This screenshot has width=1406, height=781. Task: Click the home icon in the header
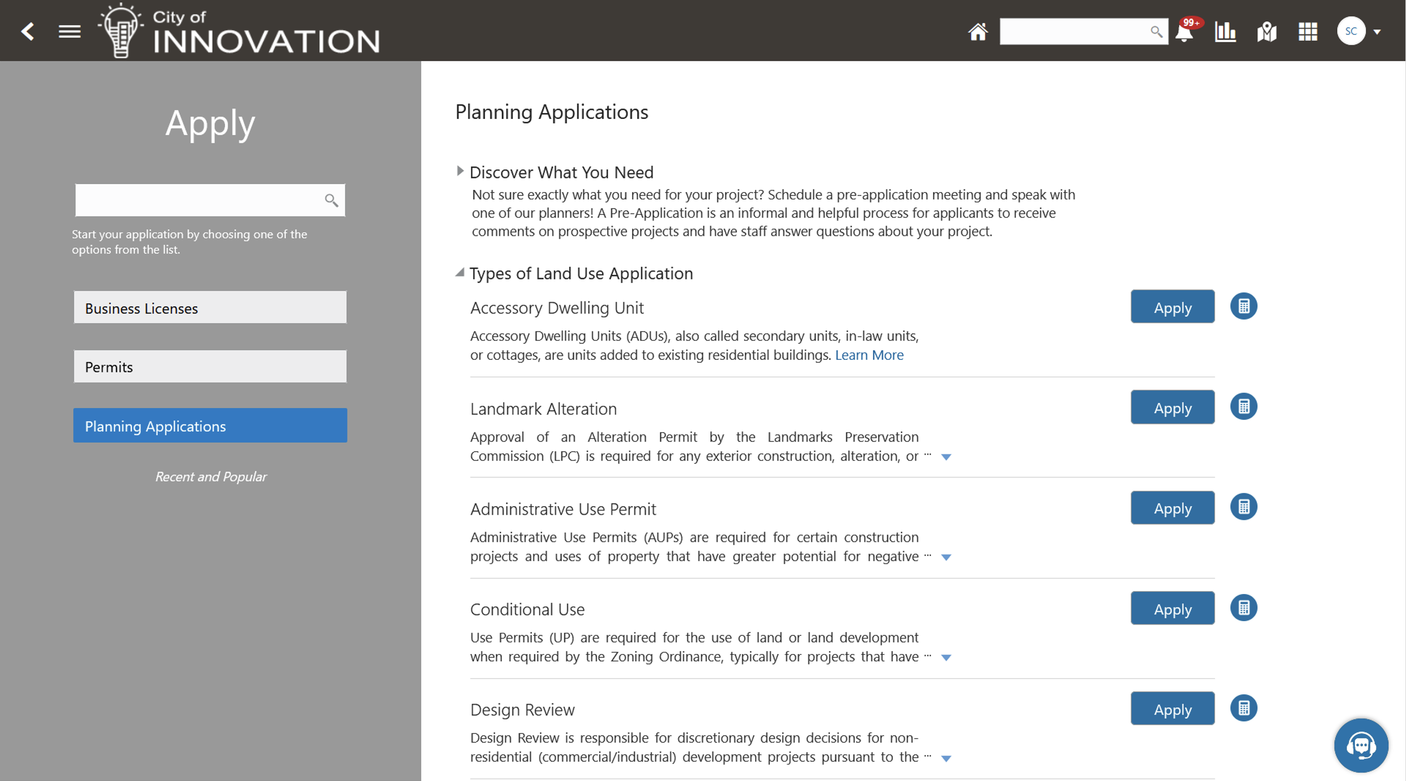pyautogui.click(x=977, y=32)
